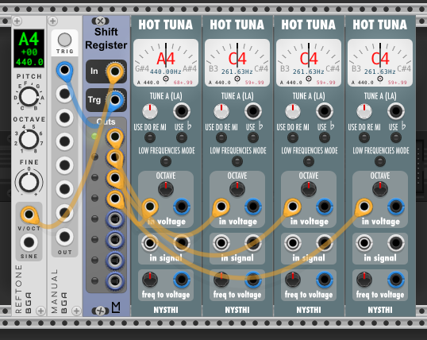Toggle LOW FREQUENCIES MODE on first Hot Tuna
The width and height of the screenshot is (427, 340).
(x=166, y=161)
